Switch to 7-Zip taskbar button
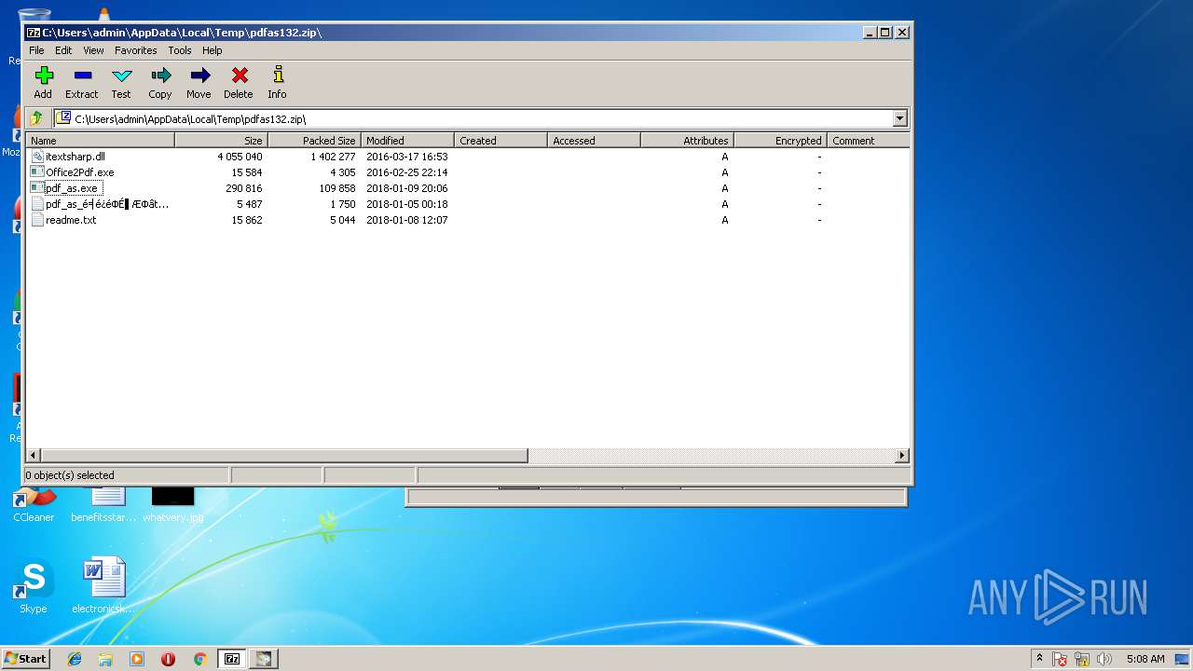The image size is (1193, 671). [x=232, y=659]
